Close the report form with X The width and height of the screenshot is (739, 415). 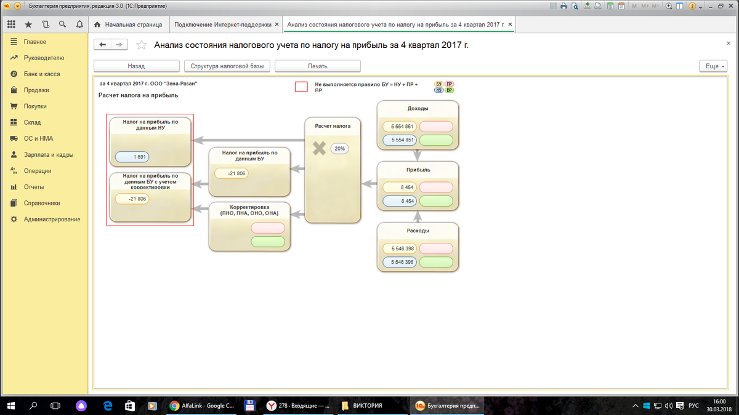pos(729,44)
